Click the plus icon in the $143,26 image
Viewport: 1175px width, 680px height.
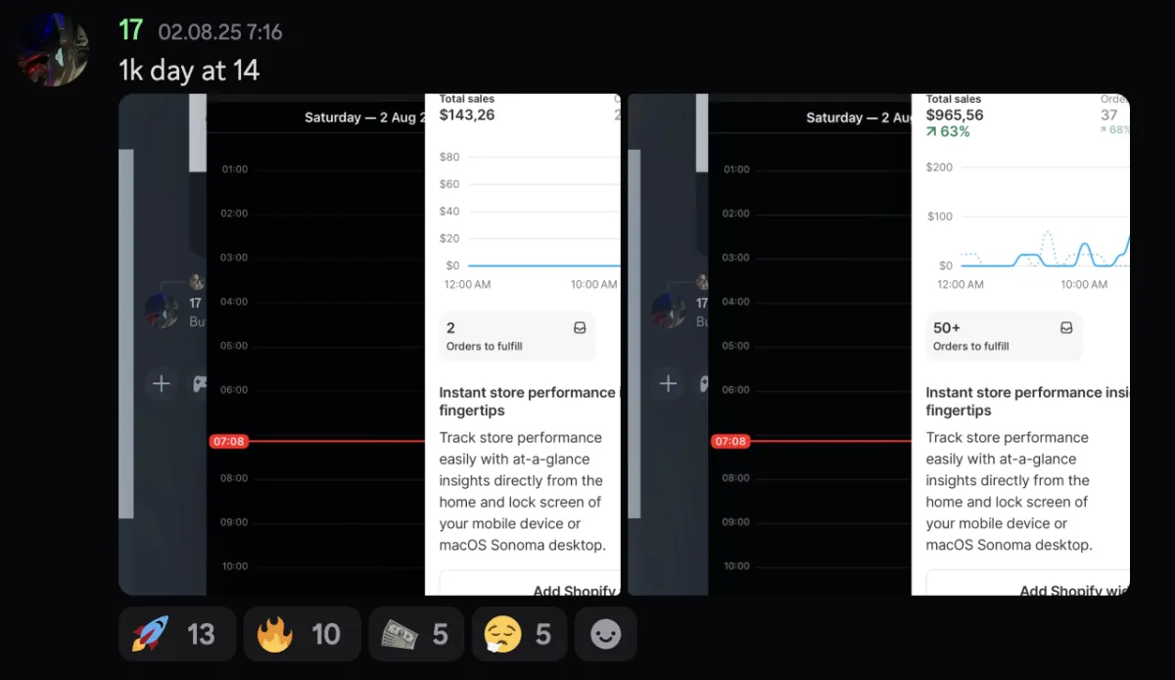pyautogui.click(x=162, y=384)
